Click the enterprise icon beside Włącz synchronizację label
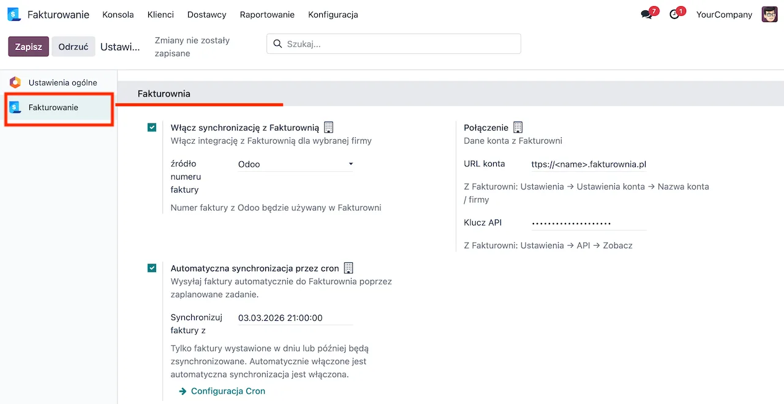The width and height of the screenshot is (784, 404). pyautogui.click(x=328, y=127)
